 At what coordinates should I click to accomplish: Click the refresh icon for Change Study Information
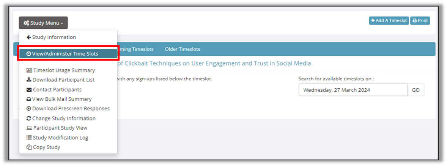[29, 118]
